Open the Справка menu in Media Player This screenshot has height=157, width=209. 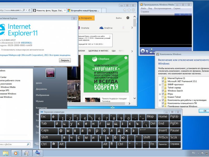pyautogui.click(x=145, y=12)
